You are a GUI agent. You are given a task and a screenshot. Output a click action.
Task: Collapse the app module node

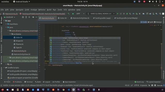[x=4, y=21]
